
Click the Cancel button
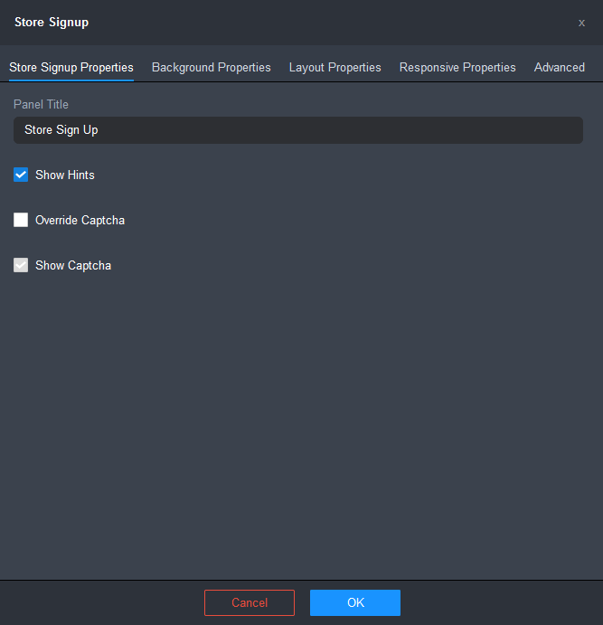click(x=250, y=602)
